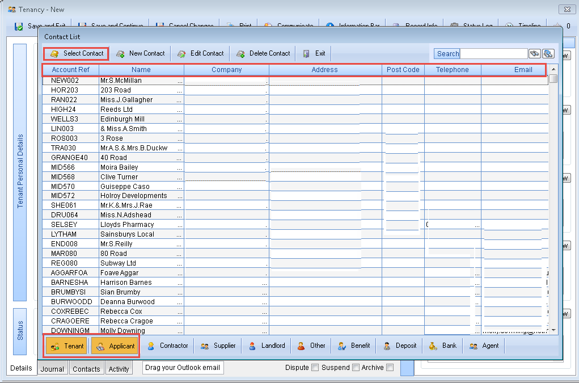Open the ellipsis after 203 Road name
The image size is (579, 383).
180,90
